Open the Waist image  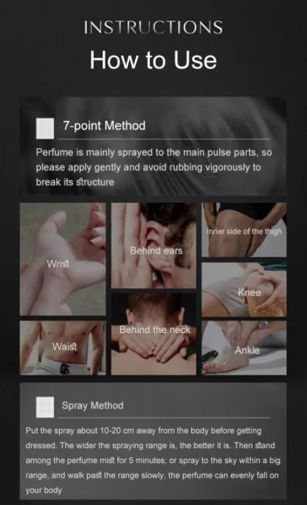pos(63,348)
